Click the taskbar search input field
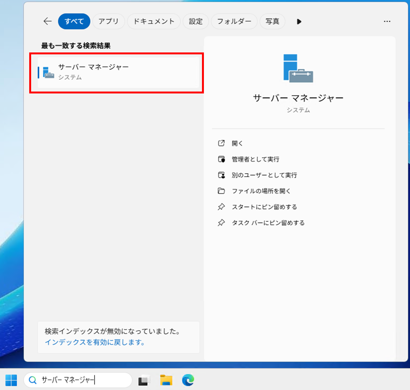Screen dimensions: 410x390 (x=83, y=380)
